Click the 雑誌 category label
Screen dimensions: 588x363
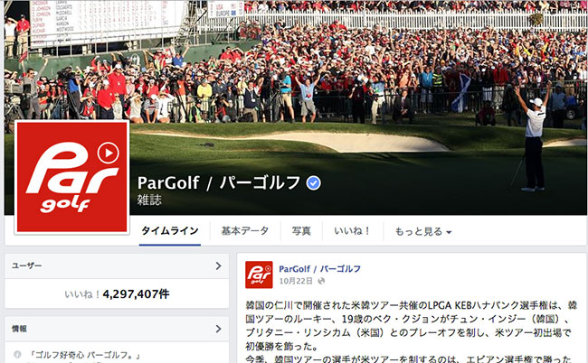pos(149,200)
